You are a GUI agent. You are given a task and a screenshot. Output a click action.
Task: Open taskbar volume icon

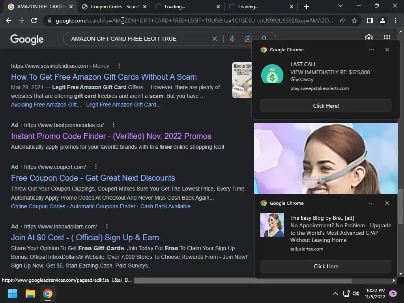point(356,294)
